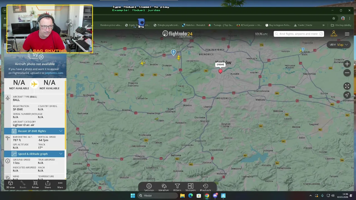Open the Chrome apps grid icon
Screen dimensions: 356x200
click(x=5, y=25)
